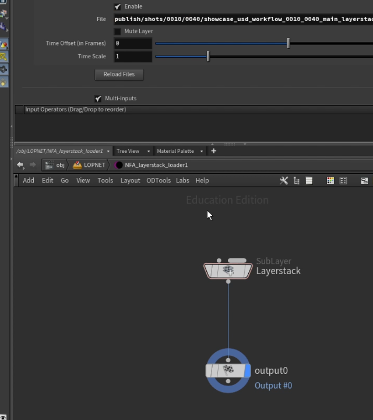Click the Reload Files button
This screenshot has width=373, height=420.
coord(119,75)
